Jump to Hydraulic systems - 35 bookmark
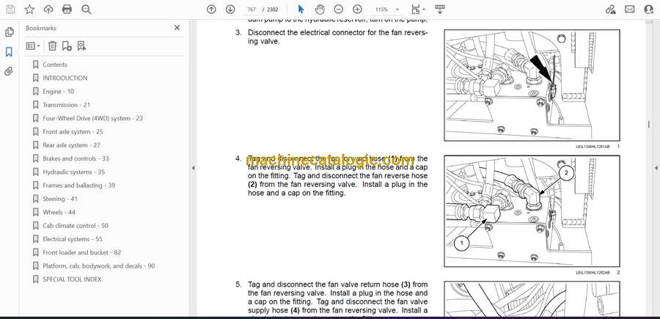This screenshot has width=660, height=319. point(73,172)
